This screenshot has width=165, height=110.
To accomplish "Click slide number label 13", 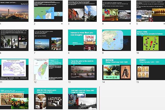I will (x=69, y=82).
